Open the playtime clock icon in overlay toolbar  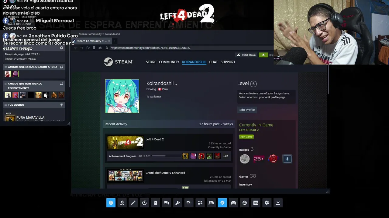pos(144,203)
